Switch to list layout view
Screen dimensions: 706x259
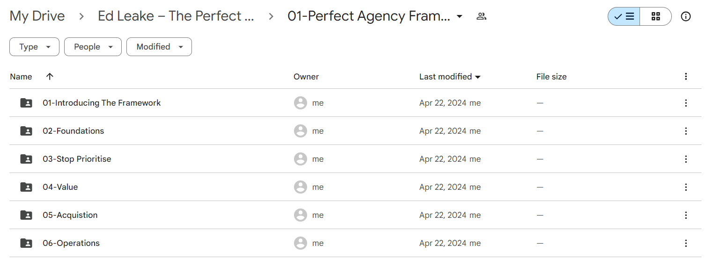(624, 16)
